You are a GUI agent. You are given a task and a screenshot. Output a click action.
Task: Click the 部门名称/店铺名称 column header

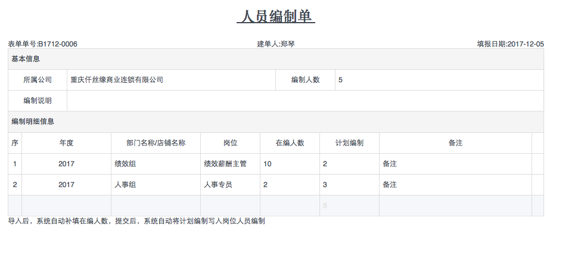pyautogui.click(x=156, y=143)
